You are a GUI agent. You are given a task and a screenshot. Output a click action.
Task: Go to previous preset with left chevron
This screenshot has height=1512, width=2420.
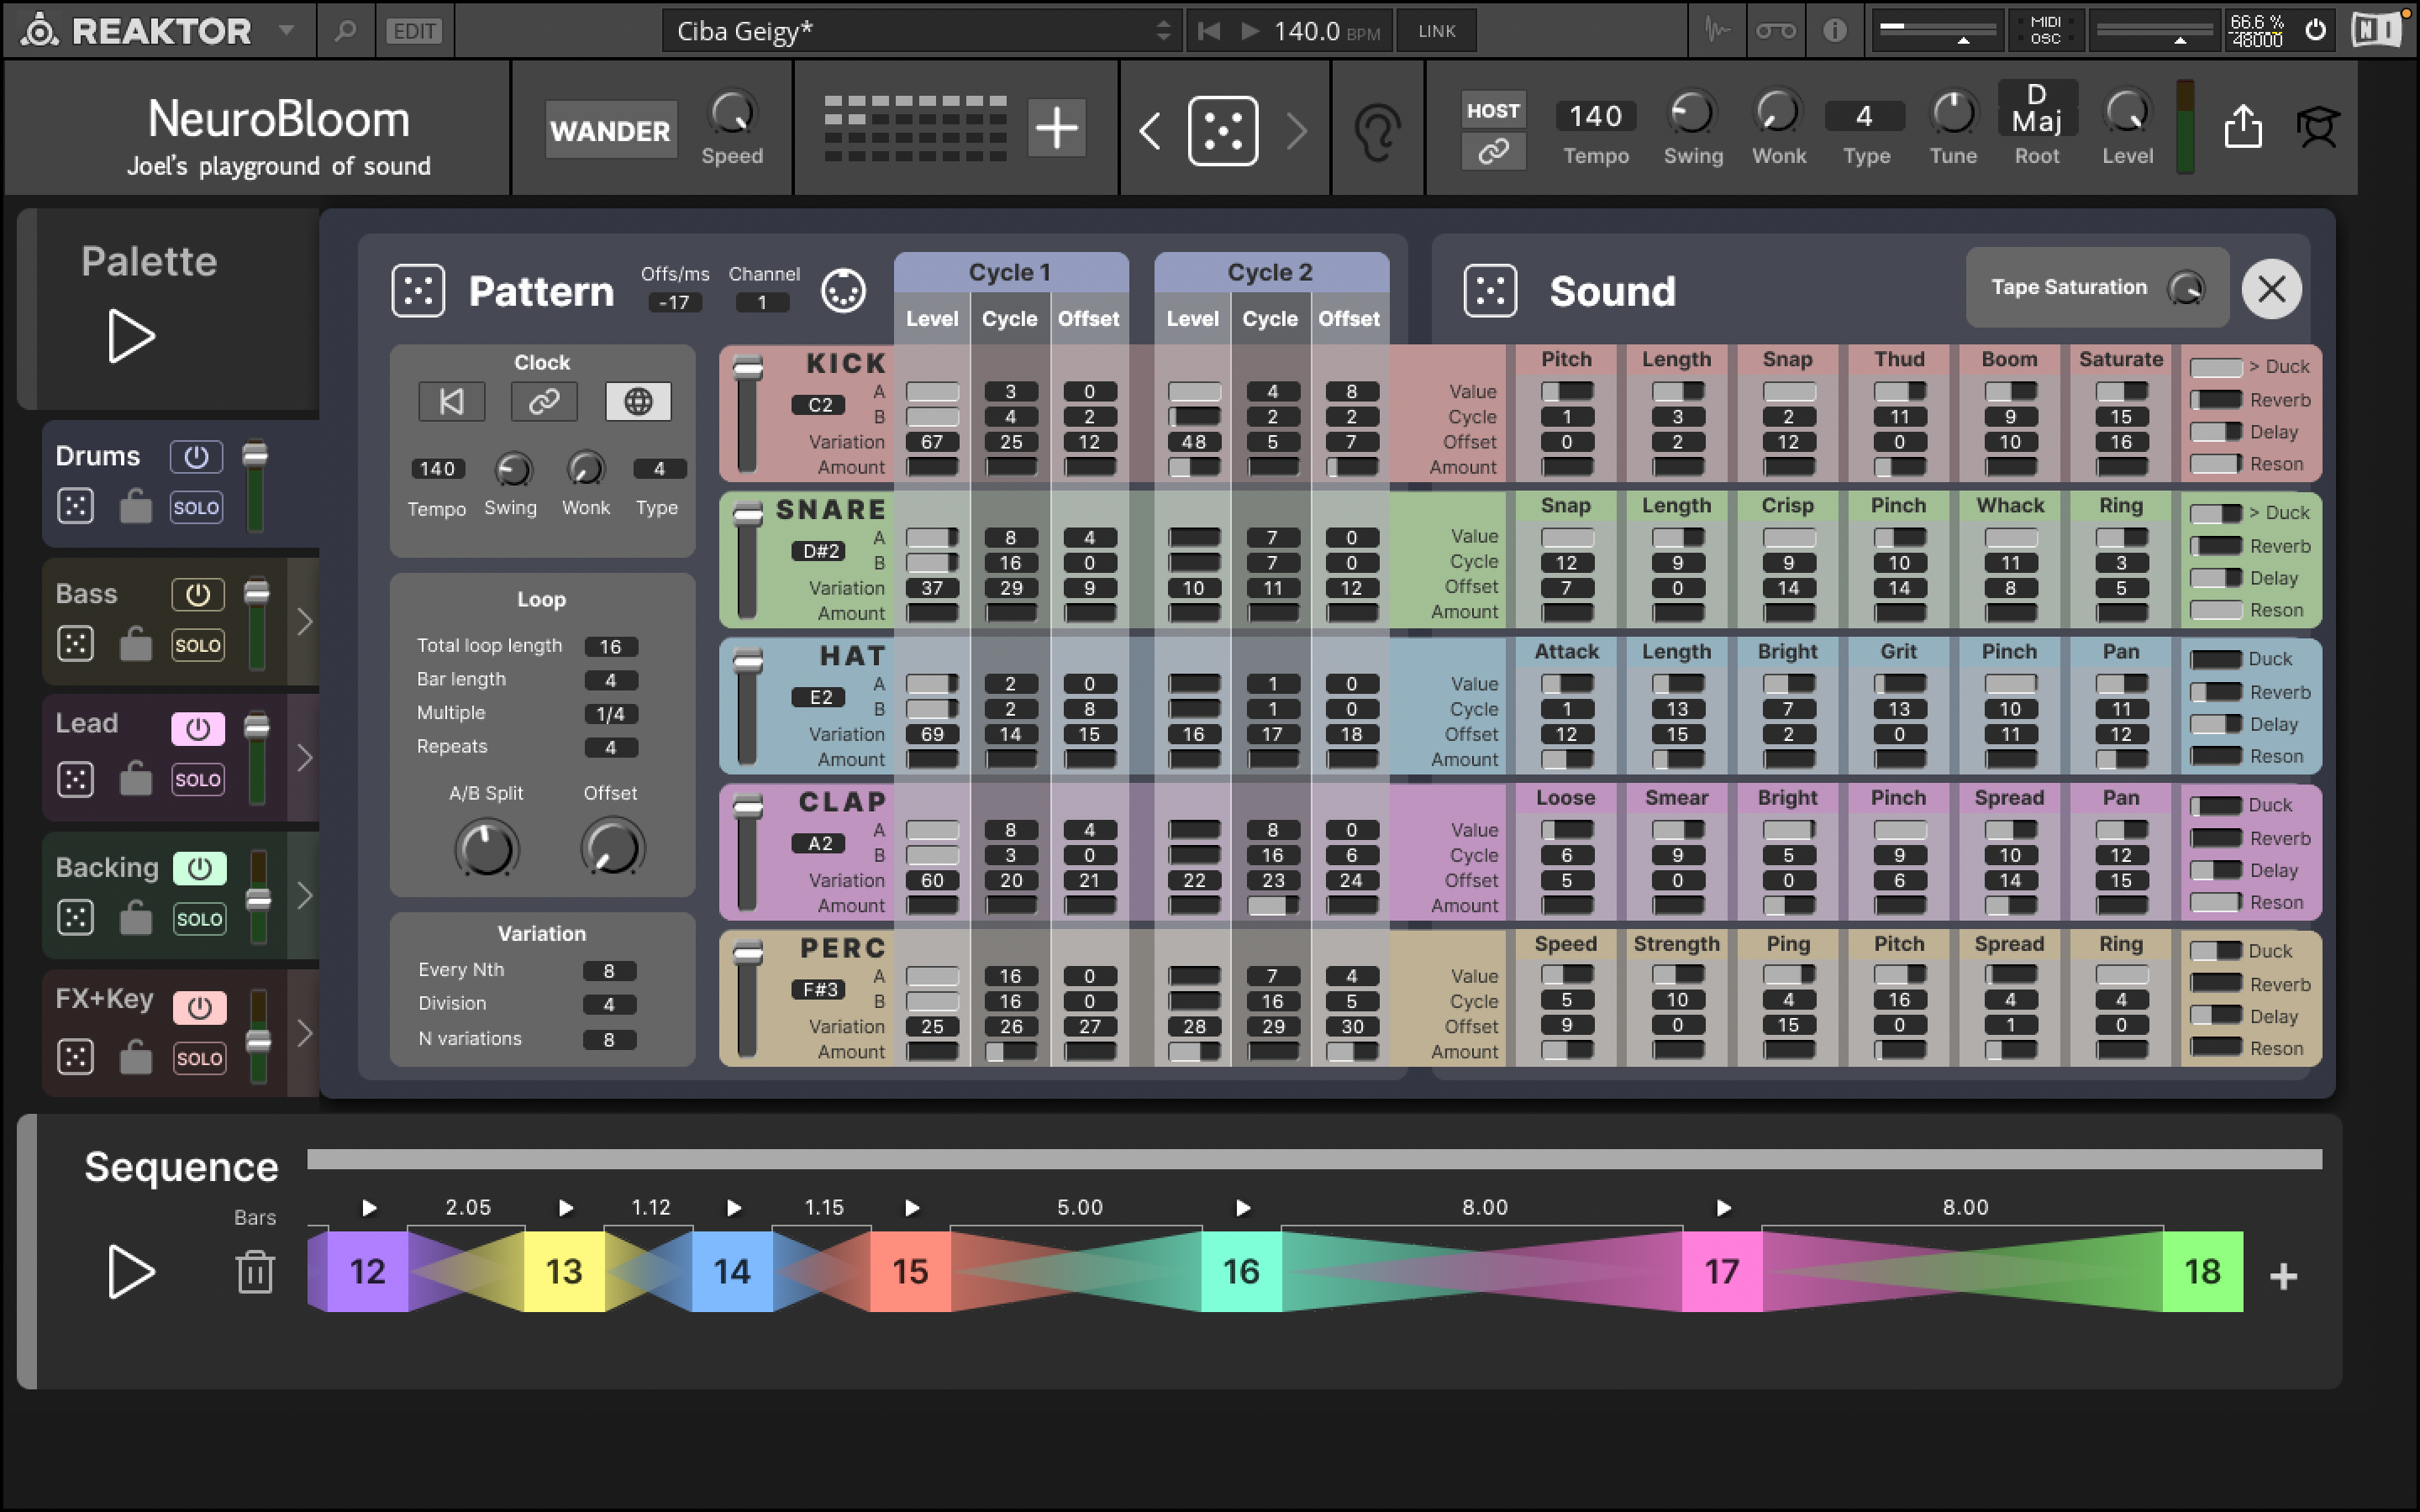(1150, 131)
